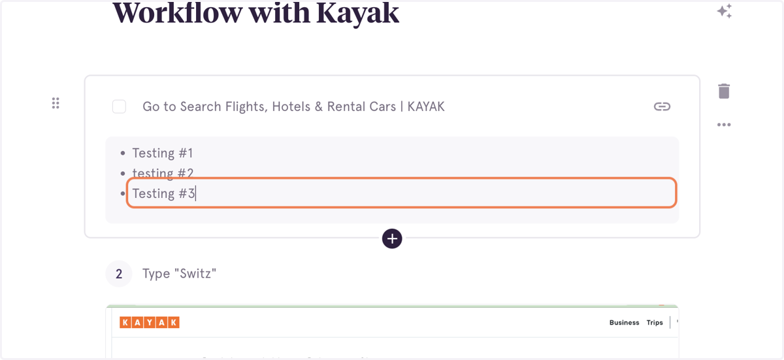Click the sparkle AI icon beside the title
The width and height of the screenshot is (784, 360).
coord(724,11)
